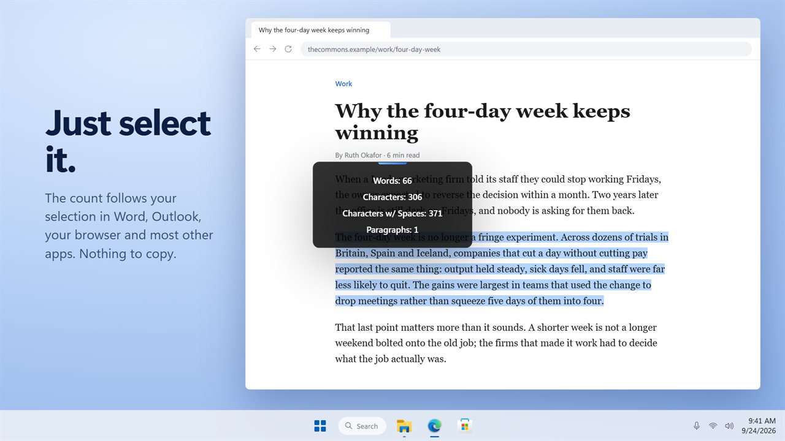Viewport: 785px width, 441px height.
Task: Click the address bar URL field
Action: tap(526, 49)
